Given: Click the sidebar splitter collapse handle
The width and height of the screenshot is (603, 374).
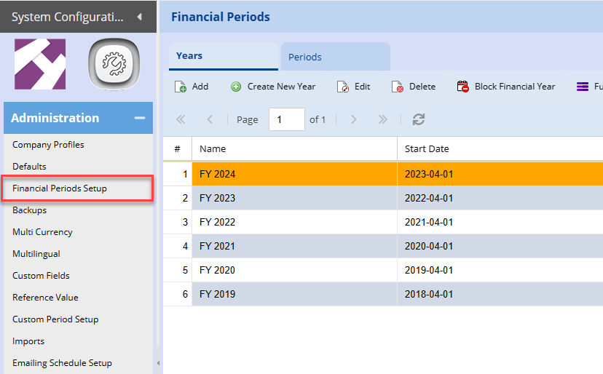Looking at the screenshot, I should pos(158,363).
